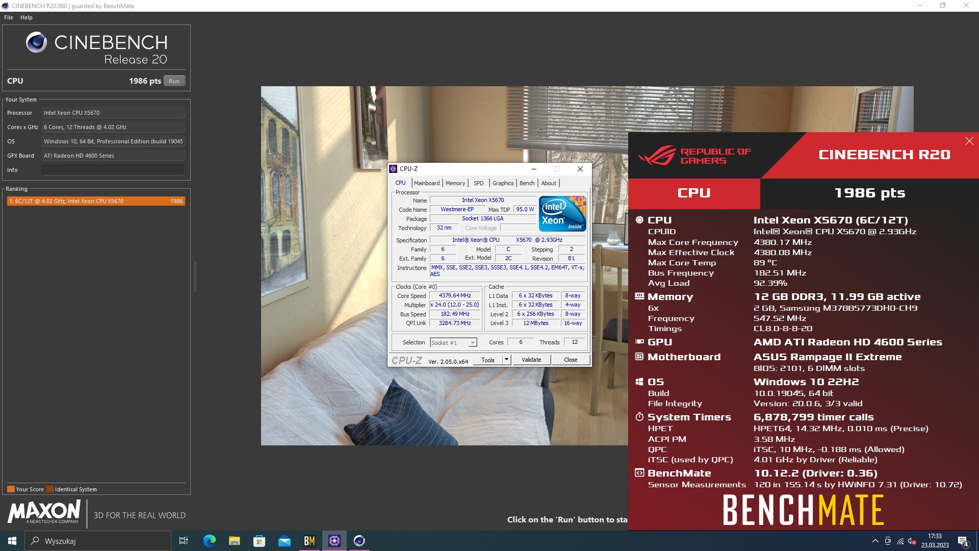Click the network tray icon
Screen dimensions: 979x551
pyautogui.click(x=900, y=541)
